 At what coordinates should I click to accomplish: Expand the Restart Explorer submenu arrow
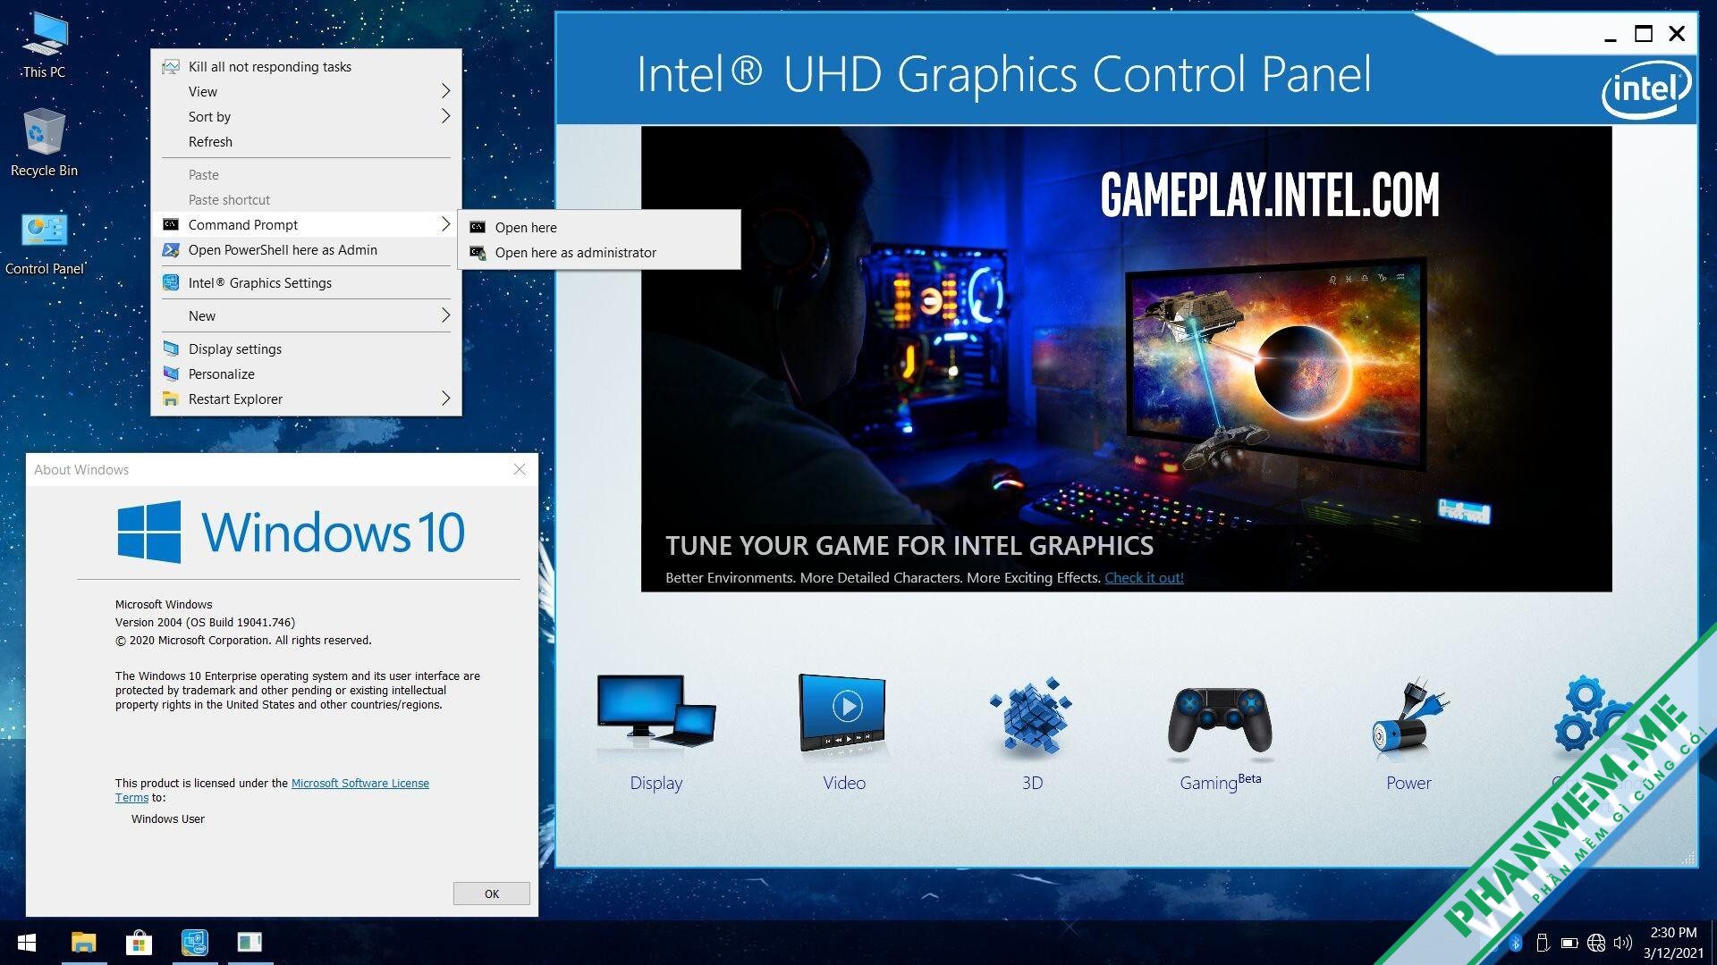(445, 399)
